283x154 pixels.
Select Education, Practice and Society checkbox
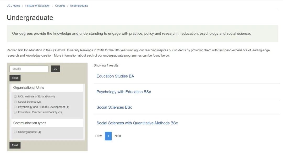click(x=15, y=112)
